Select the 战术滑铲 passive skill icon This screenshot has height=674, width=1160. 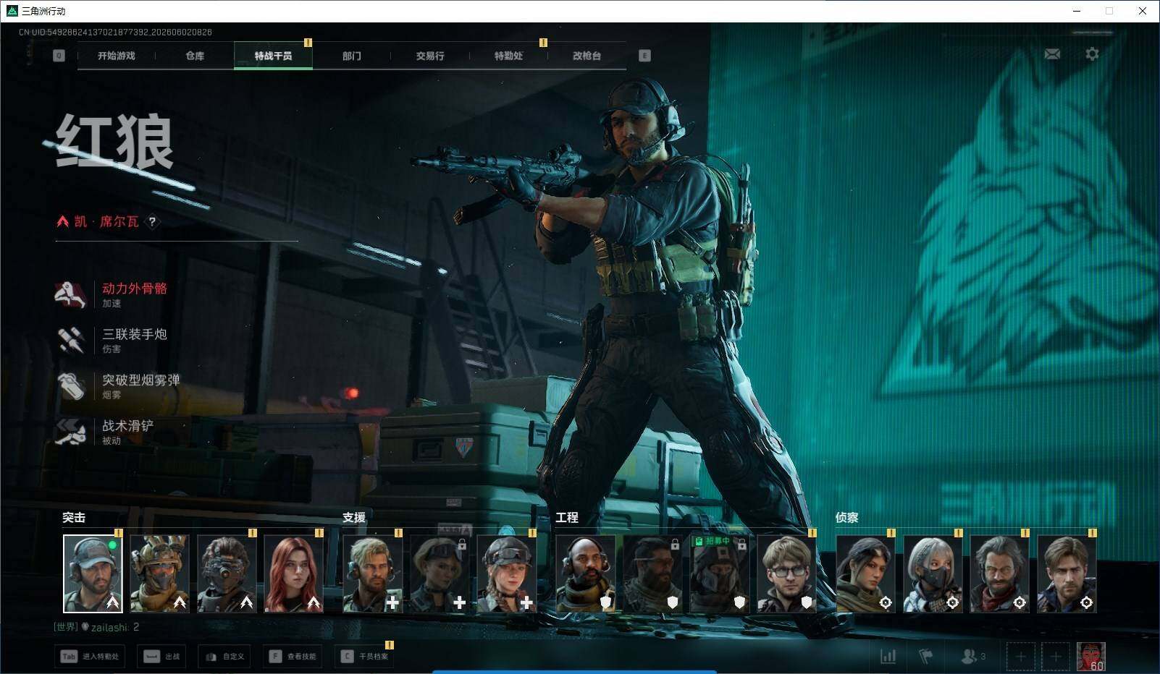pyautogui.click(x=70, y=432)
